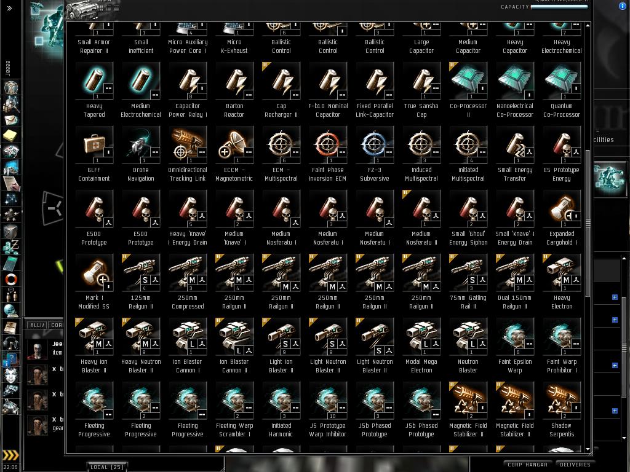Click the blue info icon top right
Image resolution: width=630 pixels, height=472 pixels.
tap(622, 6)
